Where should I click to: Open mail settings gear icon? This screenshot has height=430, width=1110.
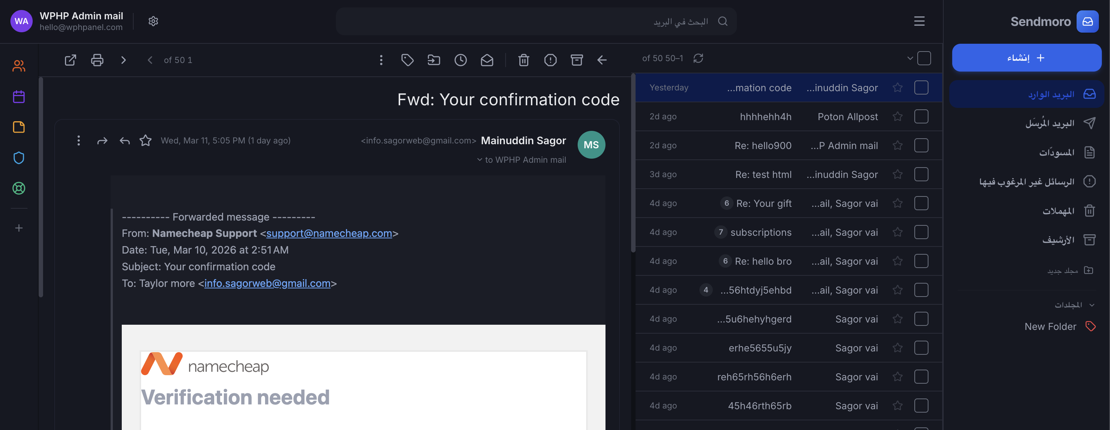point(153,21)
